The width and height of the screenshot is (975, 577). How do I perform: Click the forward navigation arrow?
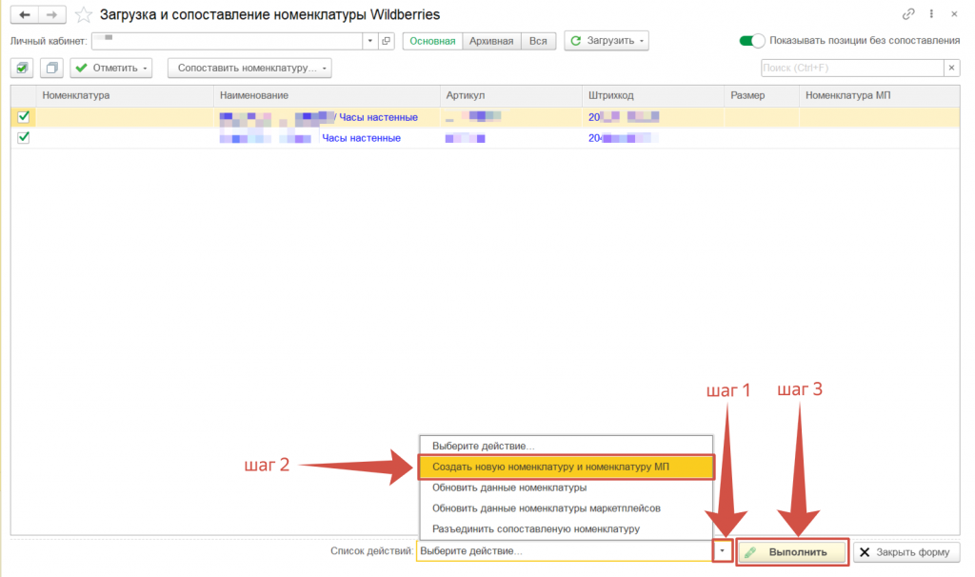[x=52, y=15]
